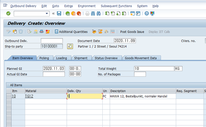Open the Help menu
The height and width of the screenshot is (127, 206).
(x=155, y=6)
